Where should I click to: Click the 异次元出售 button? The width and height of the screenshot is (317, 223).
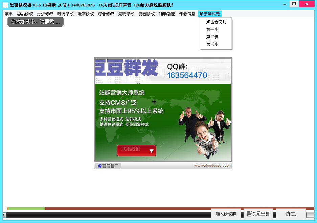(x=258, y=214)
